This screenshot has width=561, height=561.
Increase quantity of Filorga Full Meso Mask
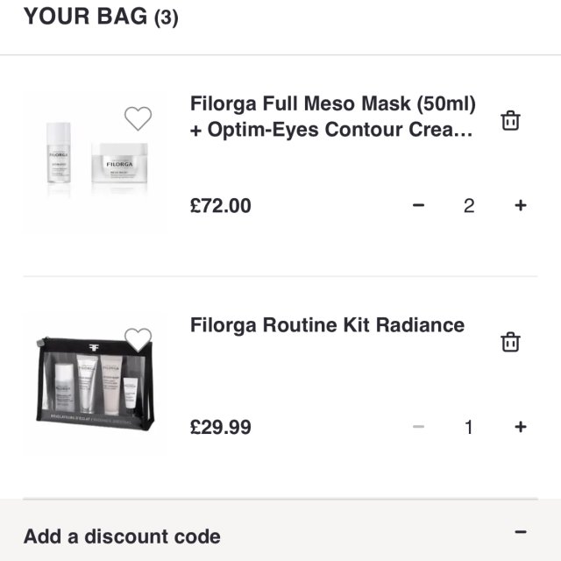point(520,205)
